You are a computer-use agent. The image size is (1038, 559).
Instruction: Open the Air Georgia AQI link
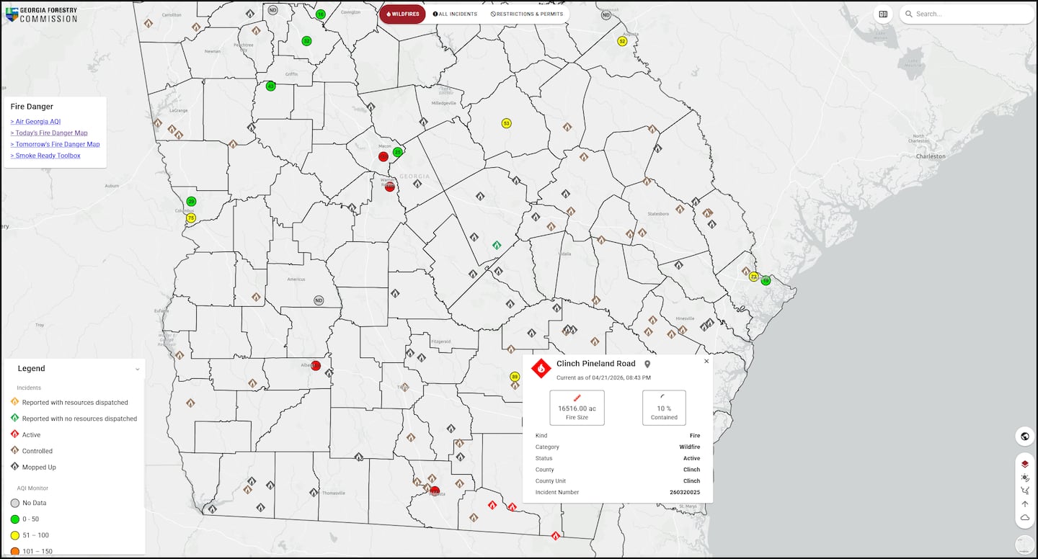(35, 122)
